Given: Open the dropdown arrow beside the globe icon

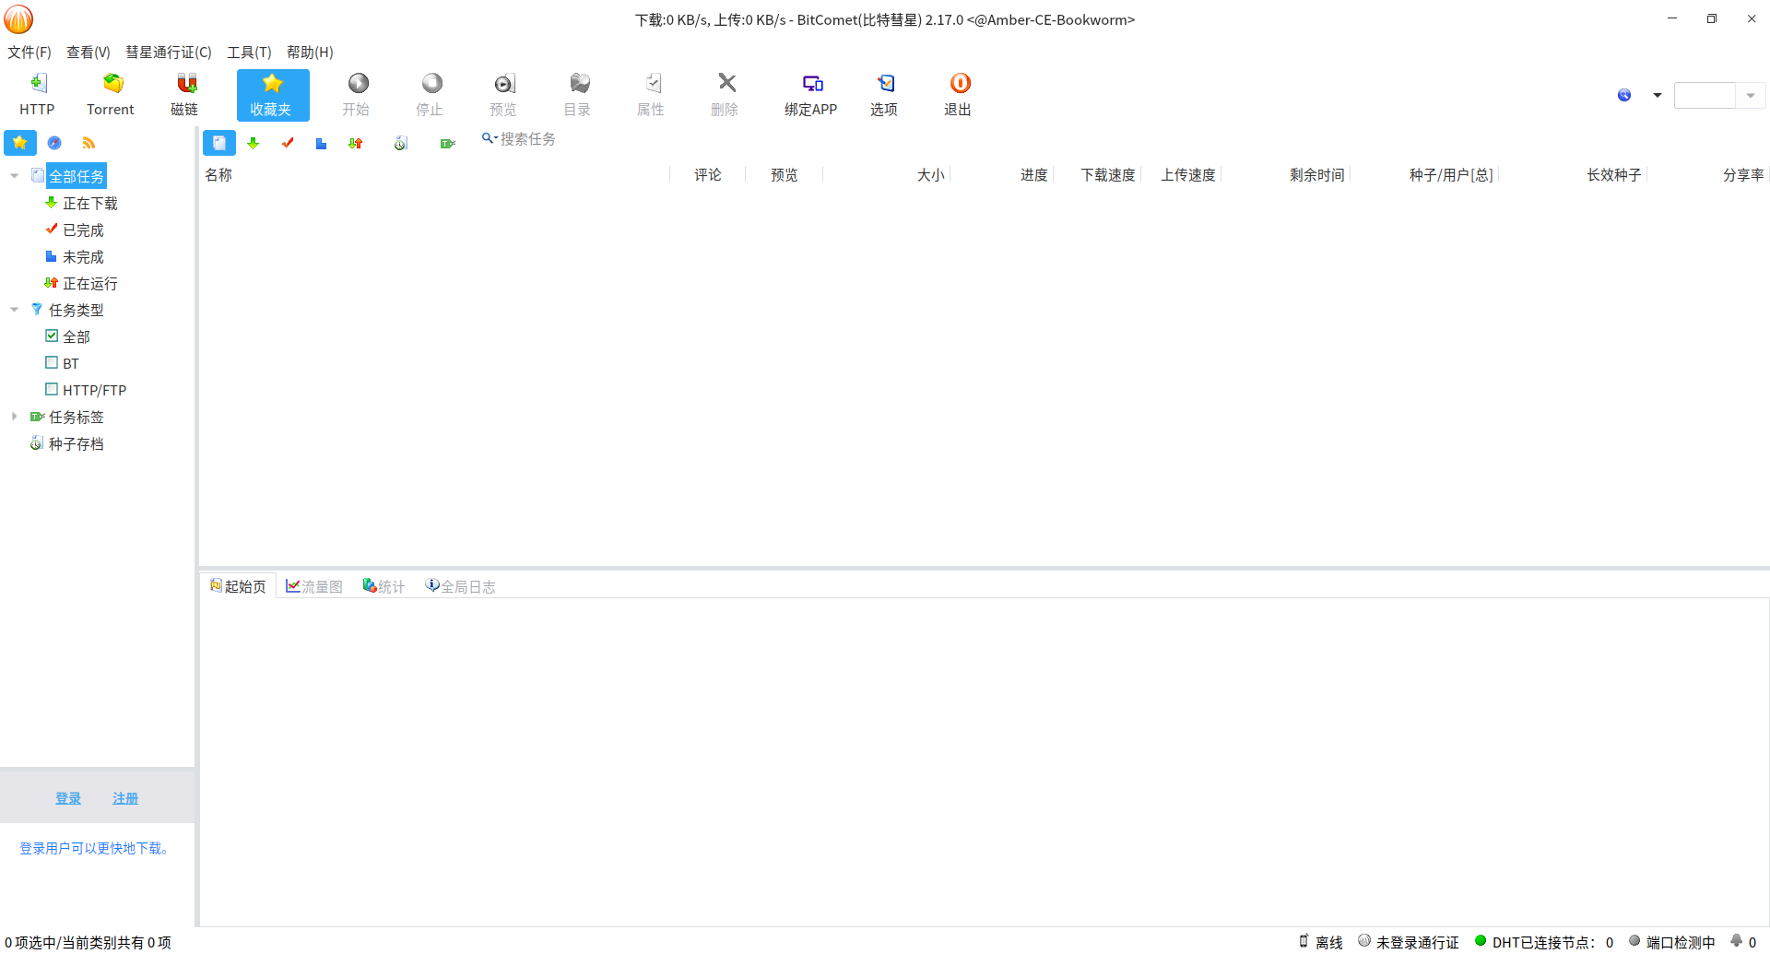Looking at the screenshot, I should click(1657, 95).
